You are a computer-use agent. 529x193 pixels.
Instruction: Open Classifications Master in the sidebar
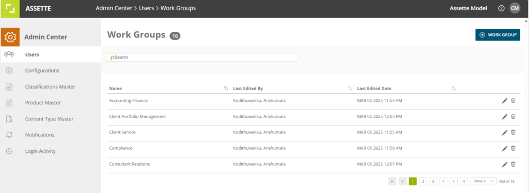pyautogui.click(x=51, y=86)
